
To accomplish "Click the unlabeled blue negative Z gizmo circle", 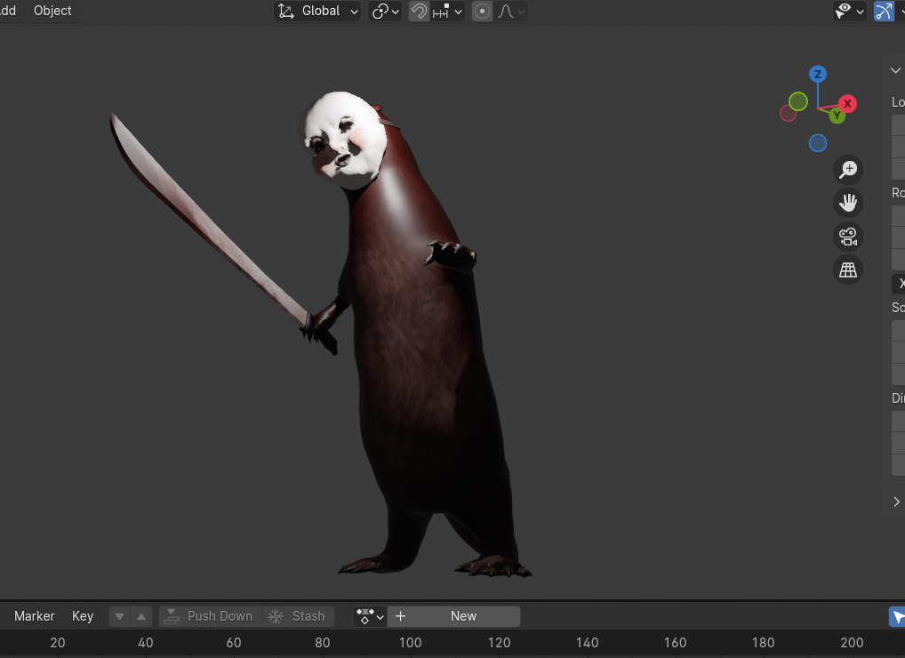I will 818,143.
